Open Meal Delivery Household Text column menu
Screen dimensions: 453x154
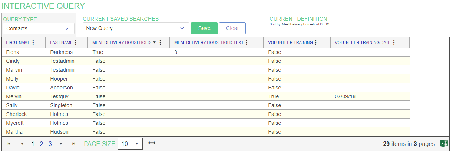pos(247,42)
